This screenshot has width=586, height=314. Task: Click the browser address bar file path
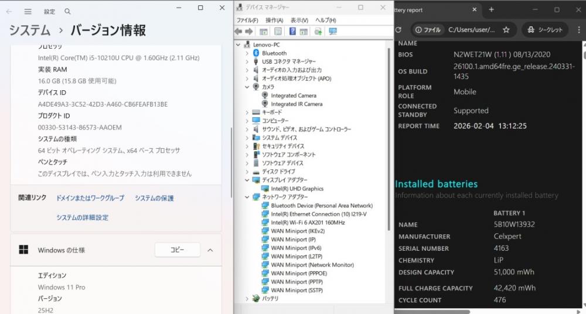(472, 29)
